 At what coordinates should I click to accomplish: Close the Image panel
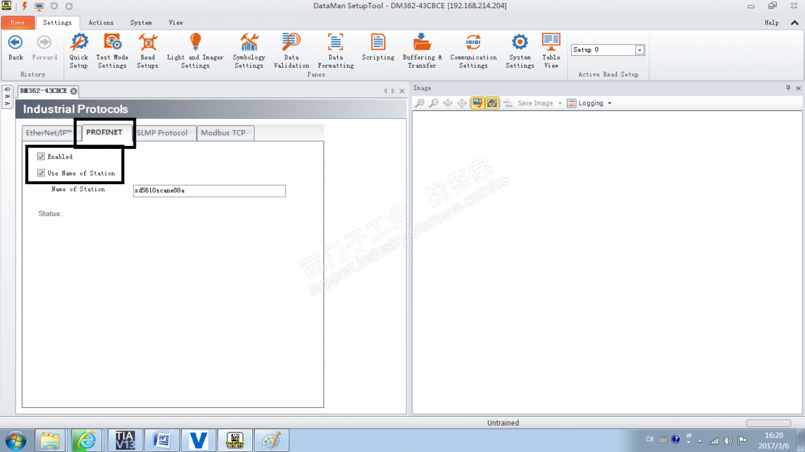click(799, 88)
